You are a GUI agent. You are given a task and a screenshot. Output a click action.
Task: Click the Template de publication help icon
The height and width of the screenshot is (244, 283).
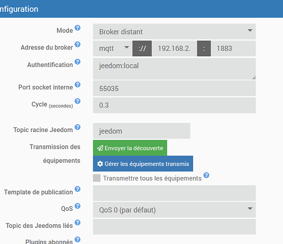pos(78,189)
